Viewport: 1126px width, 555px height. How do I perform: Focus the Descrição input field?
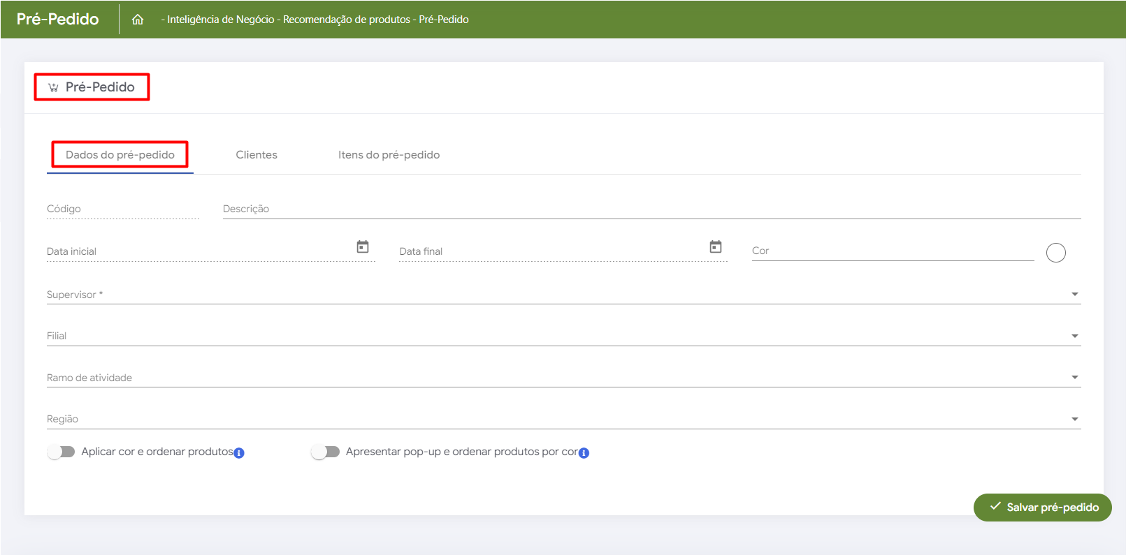tap(650, 209)
